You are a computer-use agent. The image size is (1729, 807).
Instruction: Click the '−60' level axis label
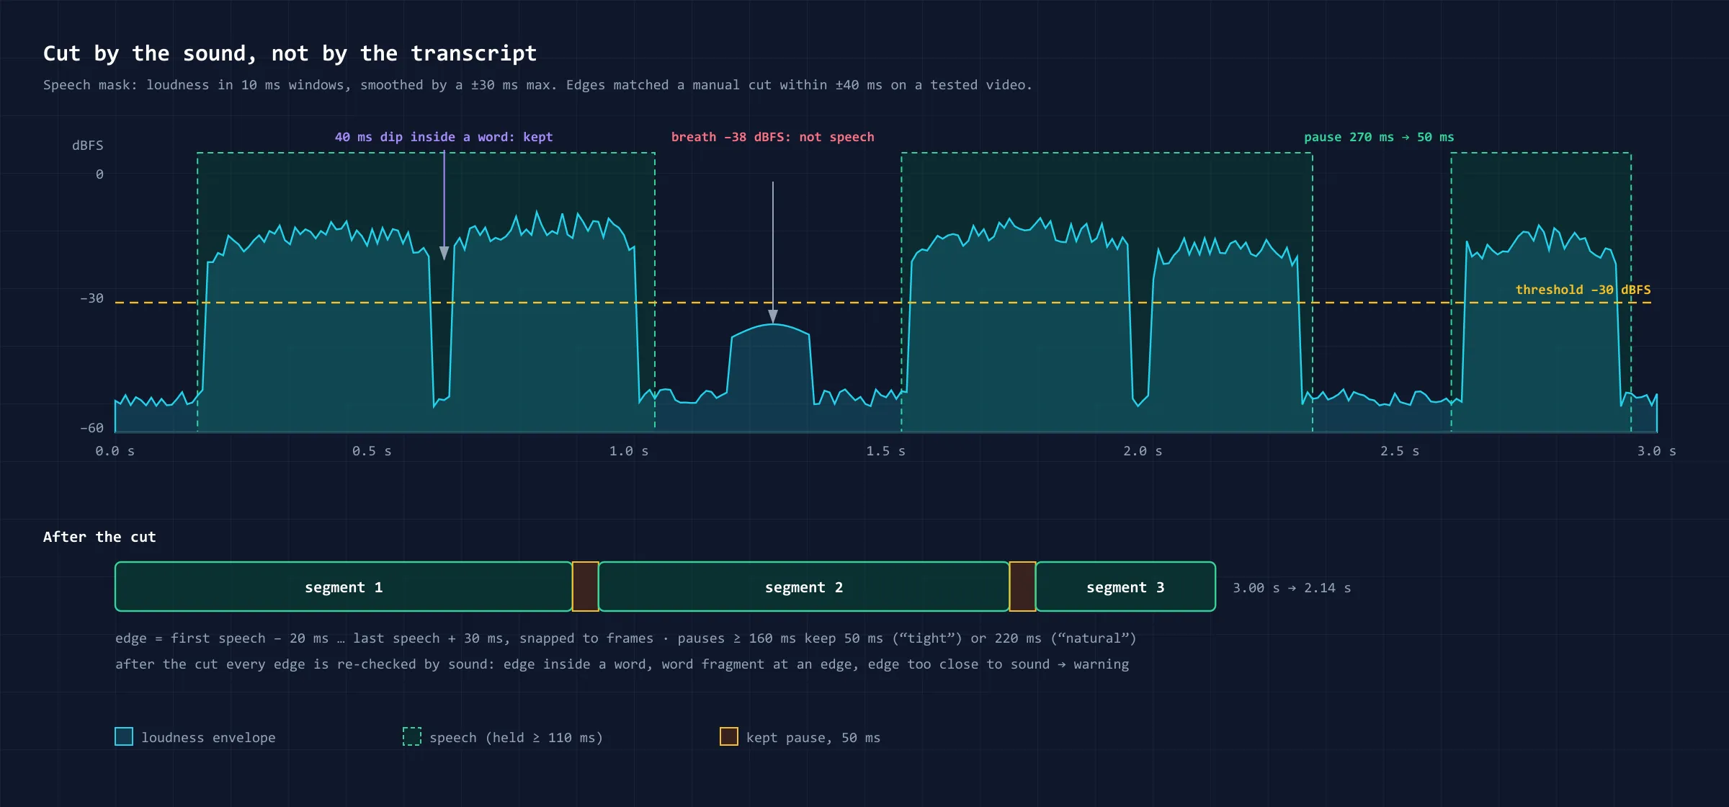(91, 428)
